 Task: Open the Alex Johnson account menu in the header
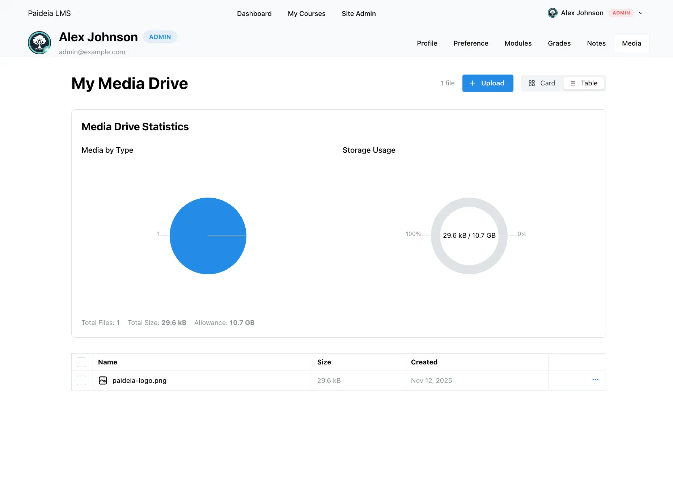point(582,13)
